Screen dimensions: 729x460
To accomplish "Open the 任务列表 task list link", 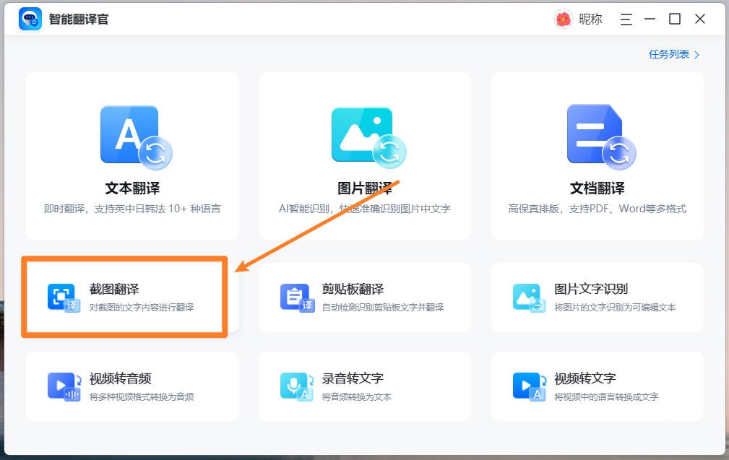I will (668, 54).
